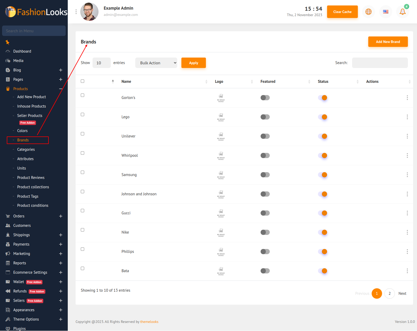417x331 pixels.
Task: Click the vertical dots beside admin avatar
Action: coord(76,12)
